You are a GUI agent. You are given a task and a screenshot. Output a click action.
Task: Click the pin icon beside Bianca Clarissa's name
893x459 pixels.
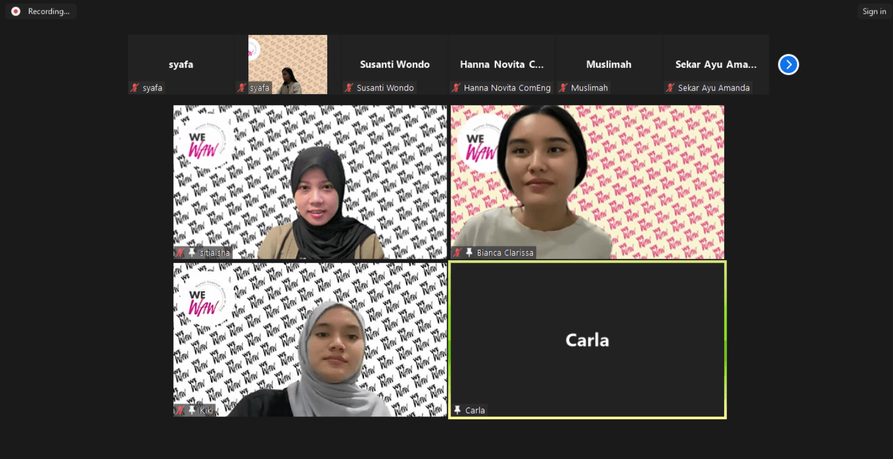[469, 252]
